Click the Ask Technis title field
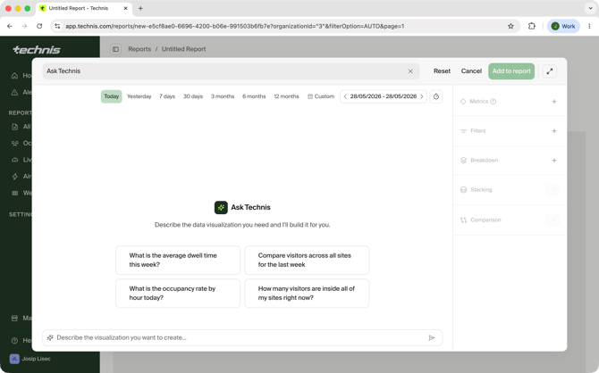The image size is (599, 373). coord(231,71)
